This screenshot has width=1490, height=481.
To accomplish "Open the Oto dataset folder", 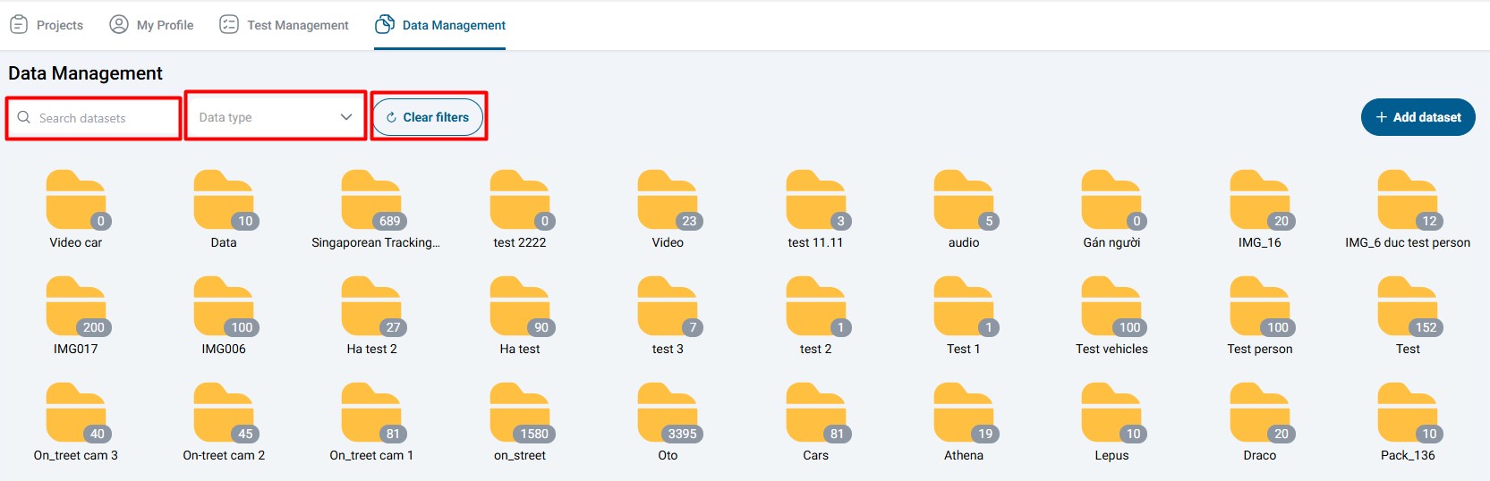I will click(668, 414).
